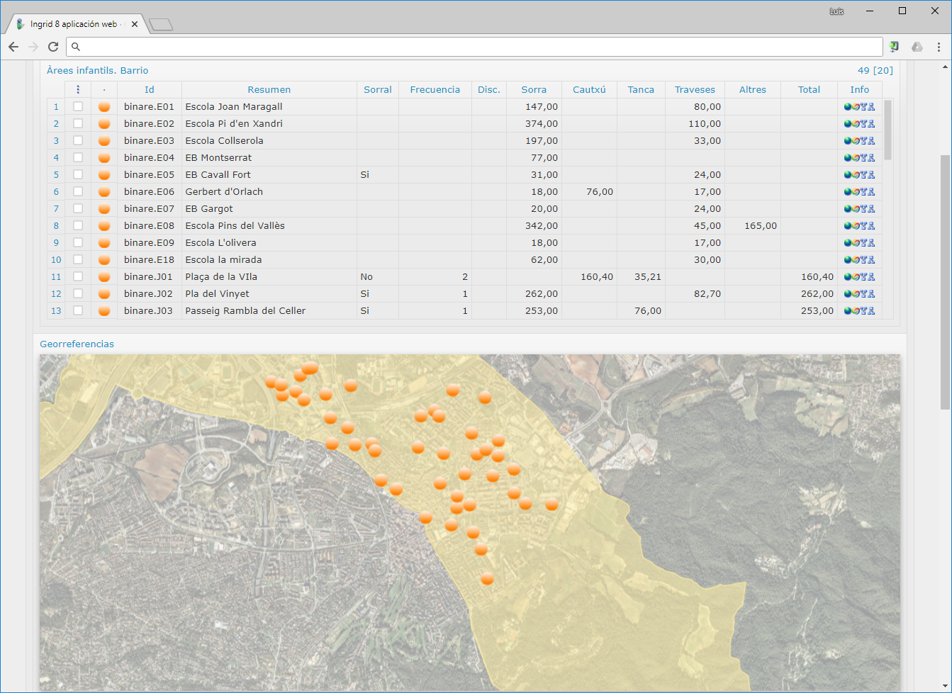Click the globe icon in the Escola Joan Maragall row
Screen dimensions: 952x693
(847, 107)
